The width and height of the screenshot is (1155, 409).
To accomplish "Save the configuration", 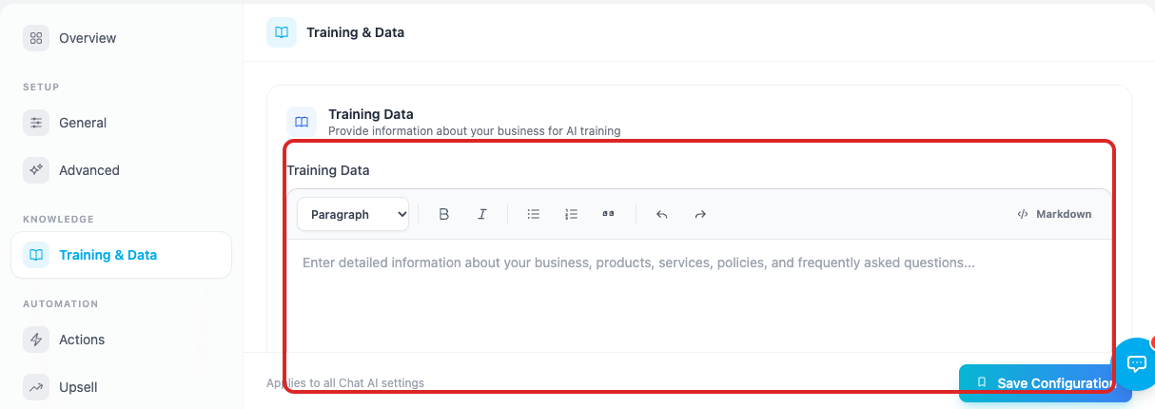I will [1045, 383].
